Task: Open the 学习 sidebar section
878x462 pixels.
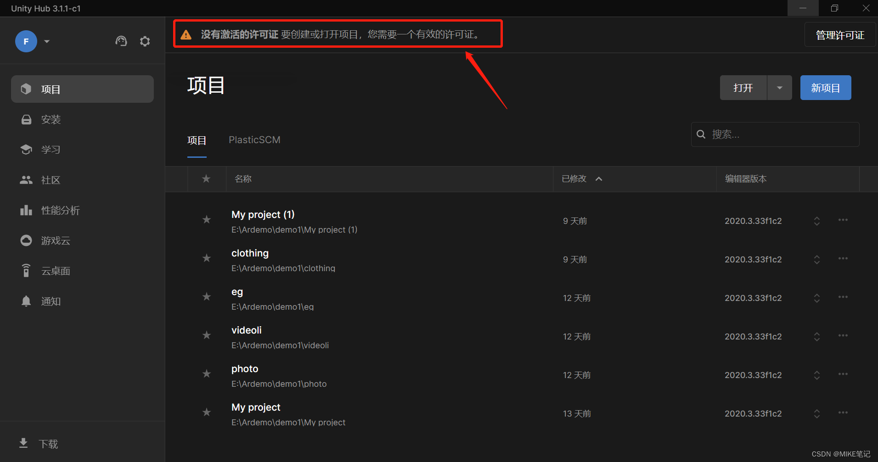Action: click(82, 150)
